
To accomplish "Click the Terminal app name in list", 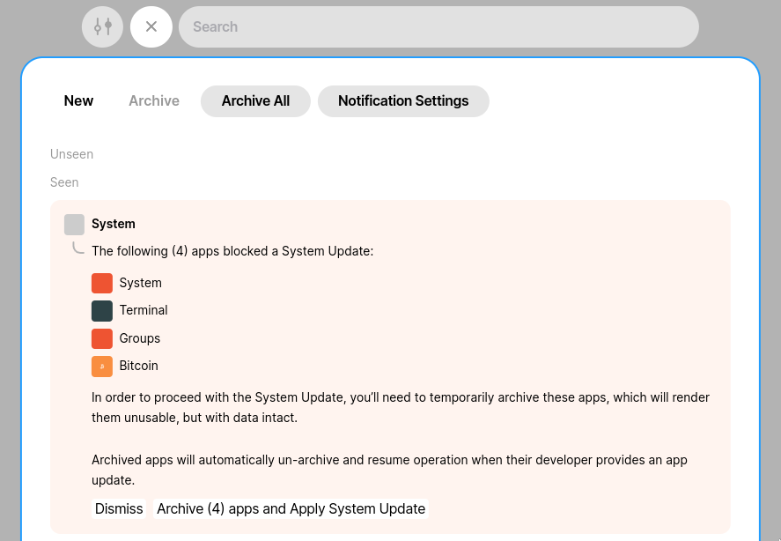I will (x=144, y=310).
